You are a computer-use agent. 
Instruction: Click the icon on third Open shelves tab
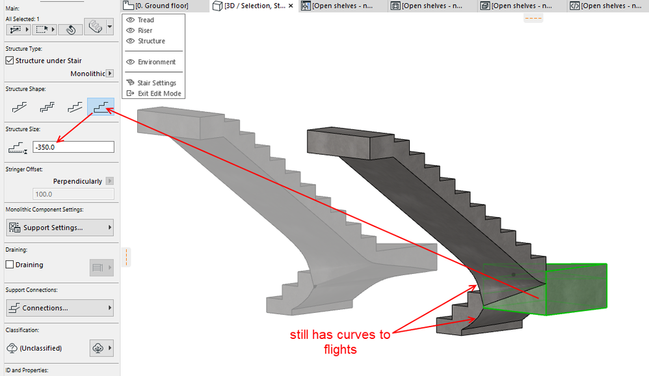pos(485,6)
